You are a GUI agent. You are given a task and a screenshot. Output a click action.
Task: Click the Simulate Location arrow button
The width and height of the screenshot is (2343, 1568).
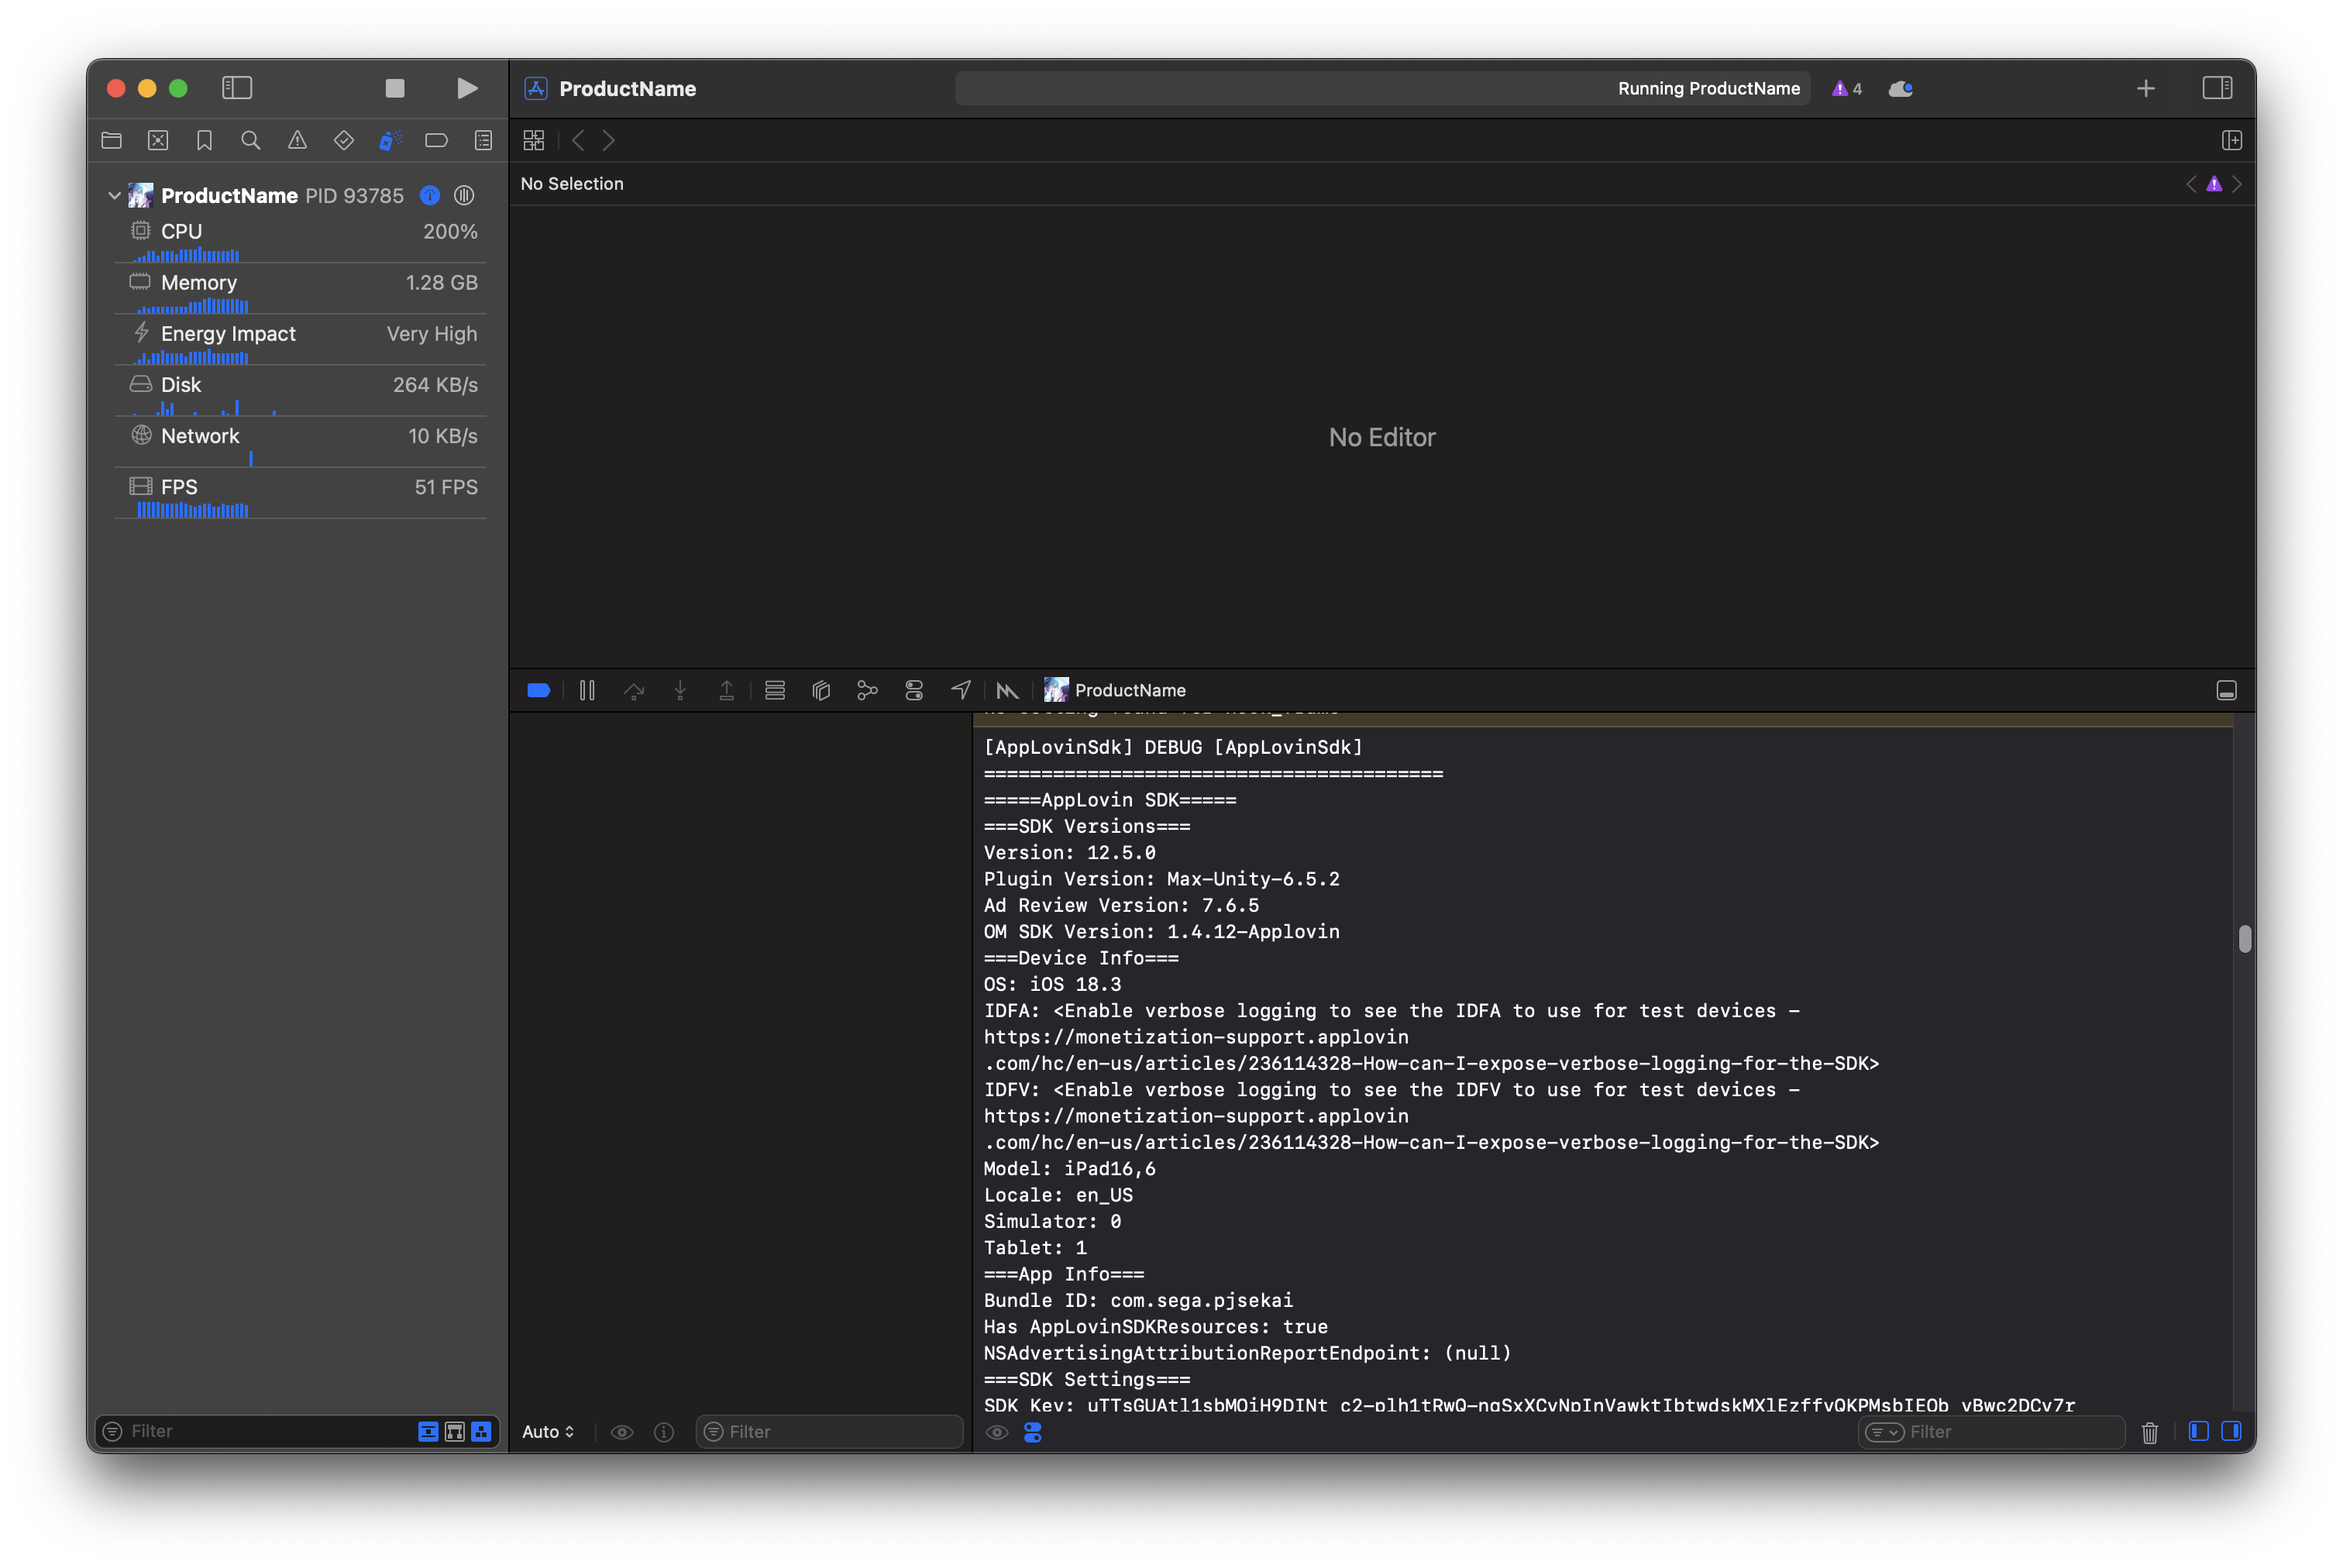[x=960, y=690]
